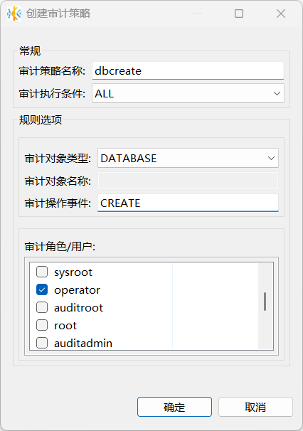The image size is (303, 431).
Task: Cancel using the 取消 button
Action: tap(255, 407)
